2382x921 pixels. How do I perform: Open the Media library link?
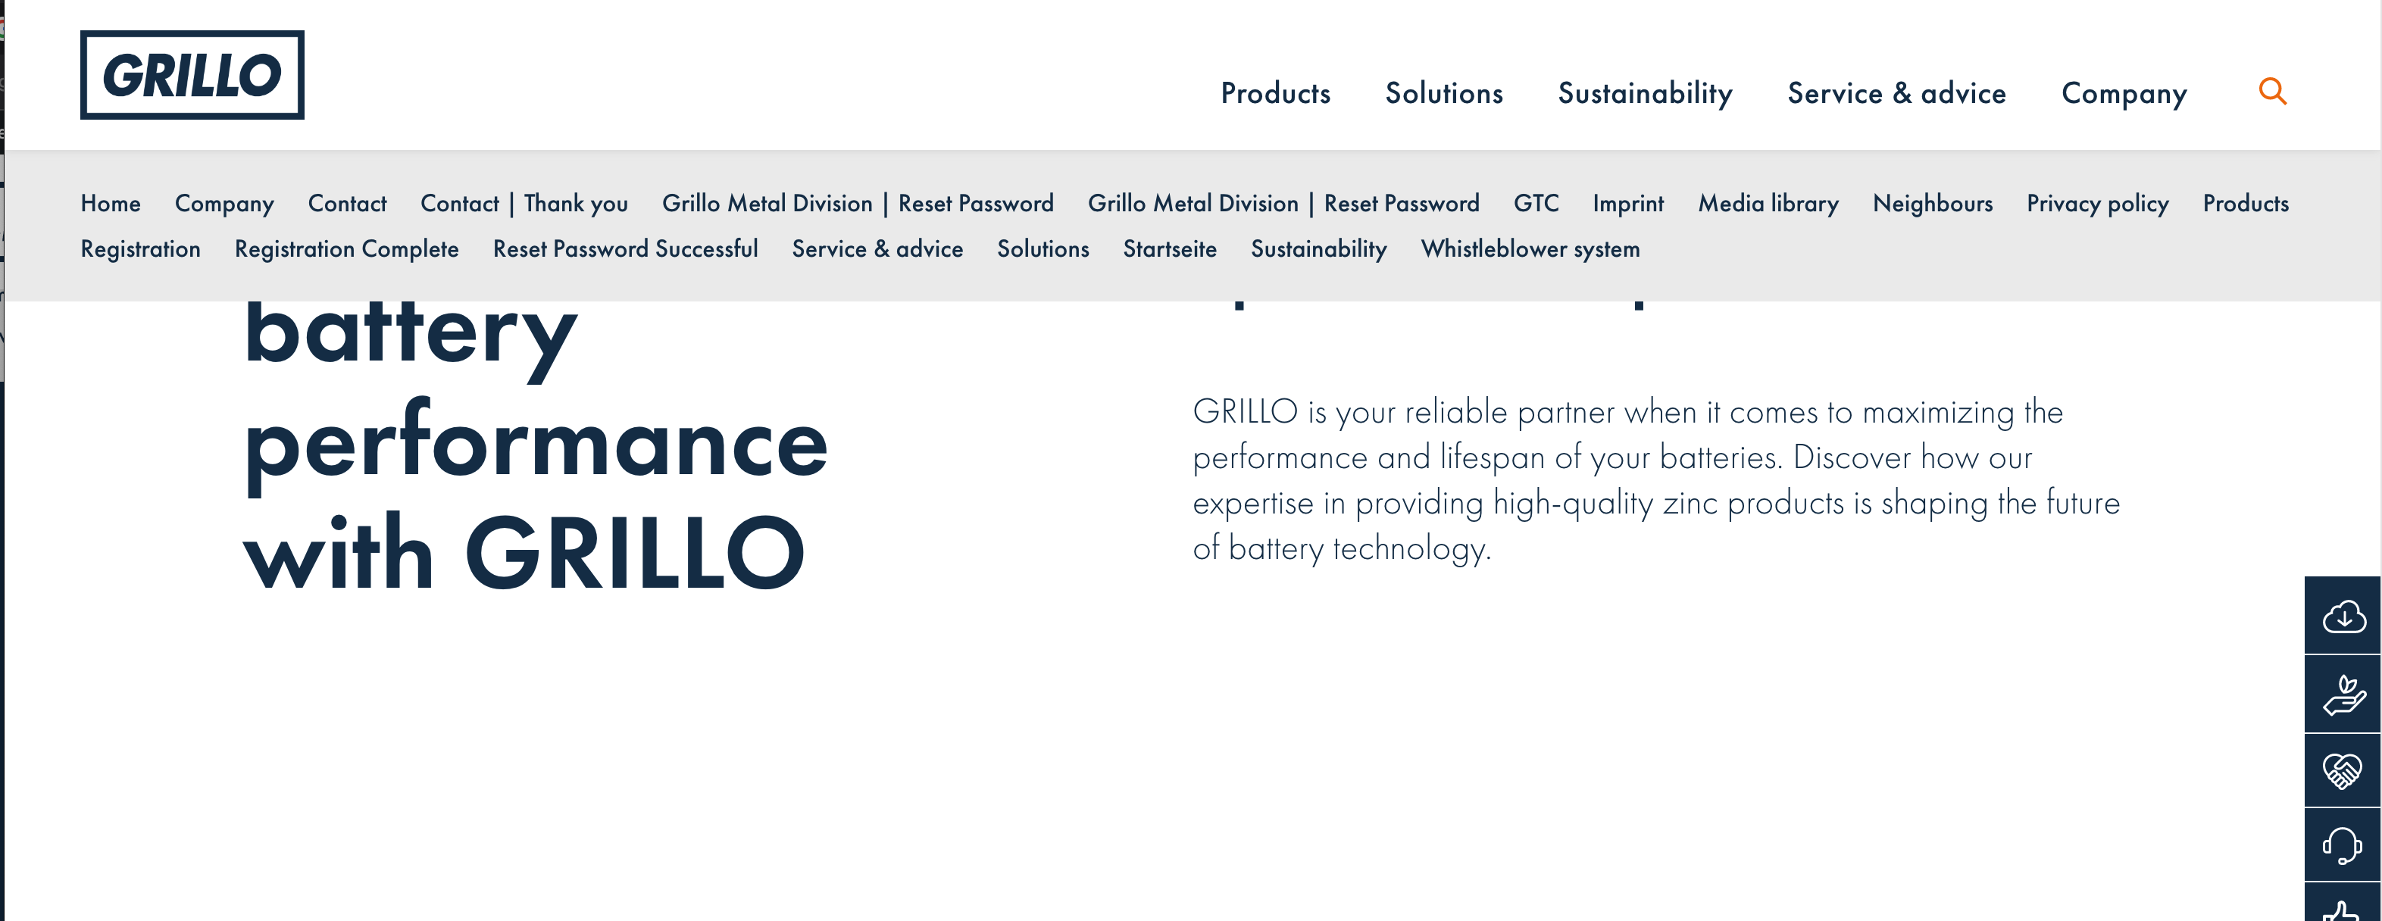tap(1768, 204)
